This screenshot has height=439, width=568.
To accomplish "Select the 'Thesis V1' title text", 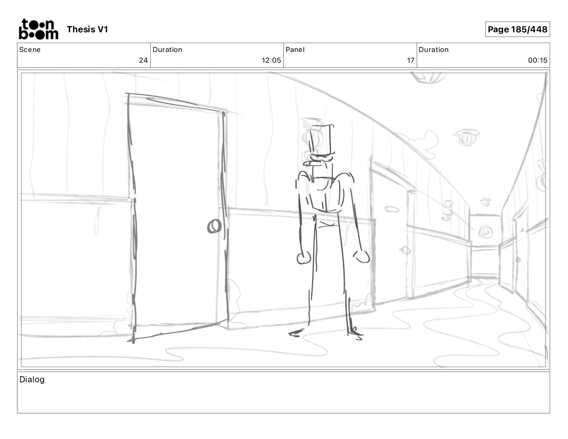I will (x=87, y=29).
